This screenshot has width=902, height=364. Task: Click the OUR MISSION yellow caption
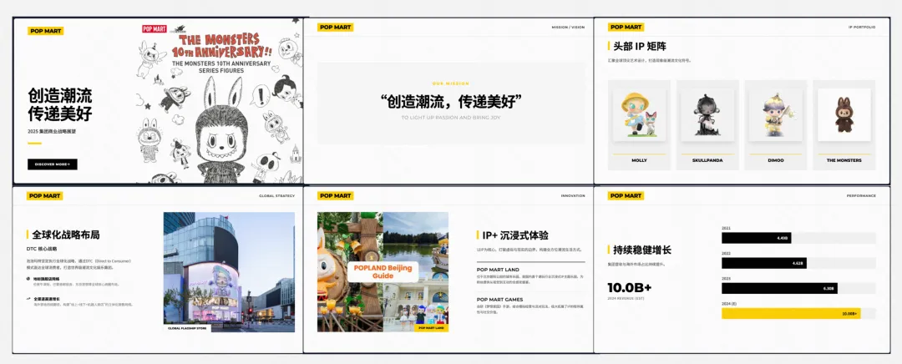pos(450,83)
